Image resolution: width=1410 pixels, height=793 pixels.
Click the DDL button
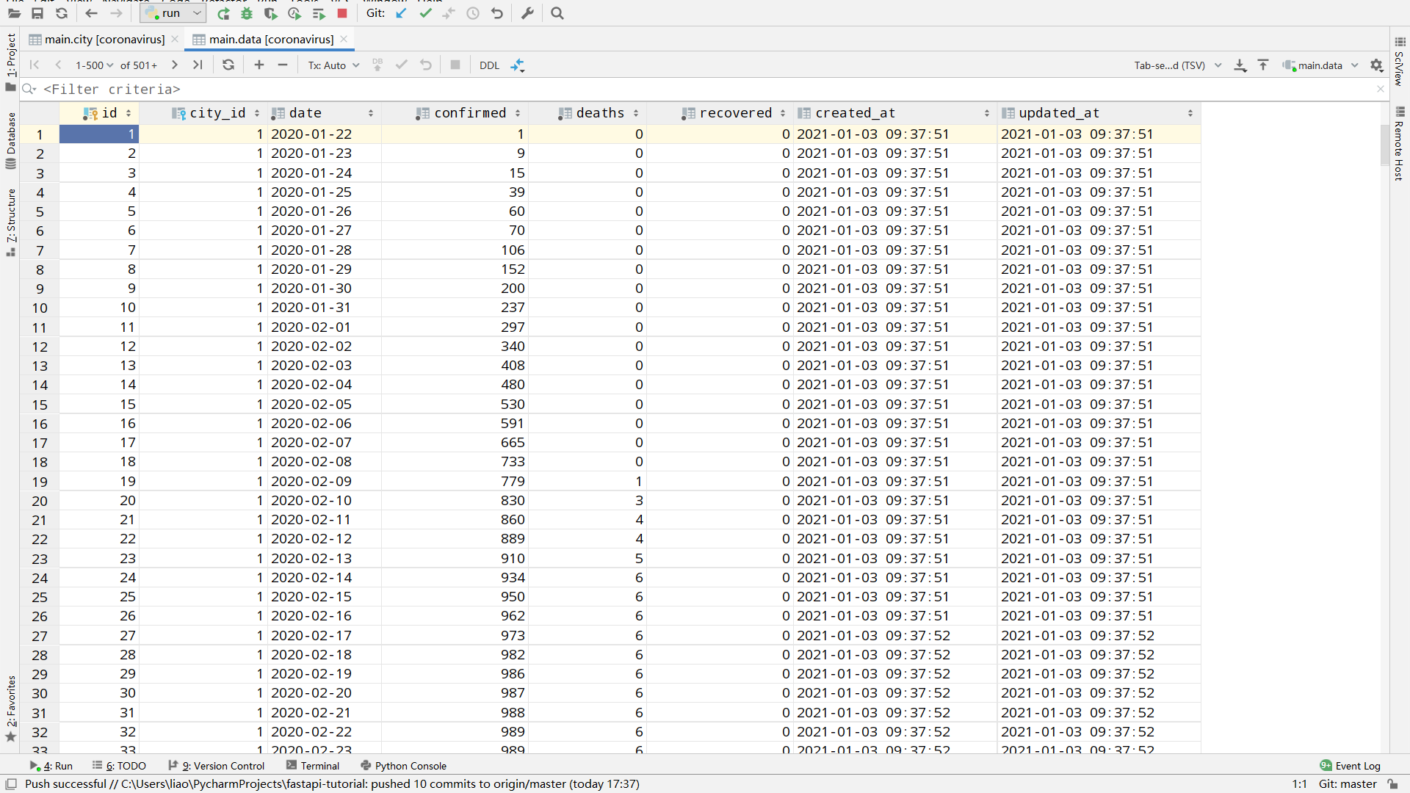coord(489,65)
